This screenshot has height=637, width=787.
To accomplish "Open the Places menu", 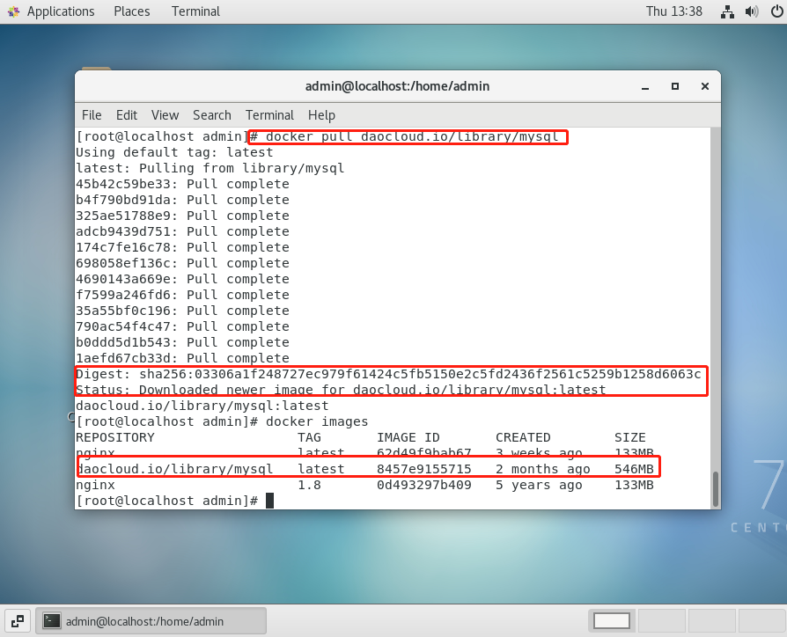I will click(x=131, y=11).
